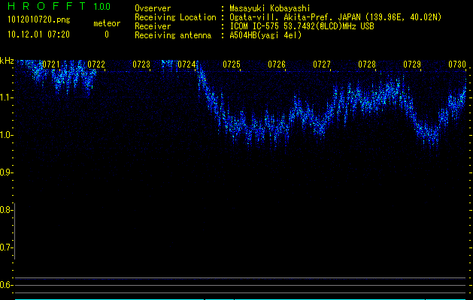Click the A504HB(yagi 4el) antenna text
Image resolution: width=473 pixels, height=300 pixels.
(x=265, y=35)
